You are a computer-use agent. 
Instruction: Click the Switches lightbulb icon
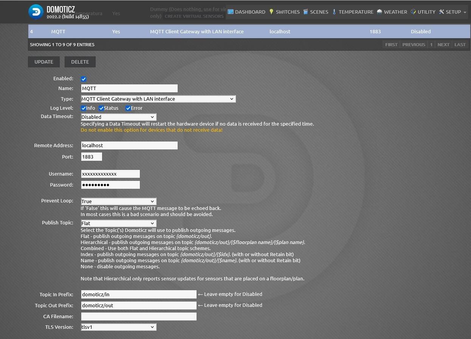(271, 12)
